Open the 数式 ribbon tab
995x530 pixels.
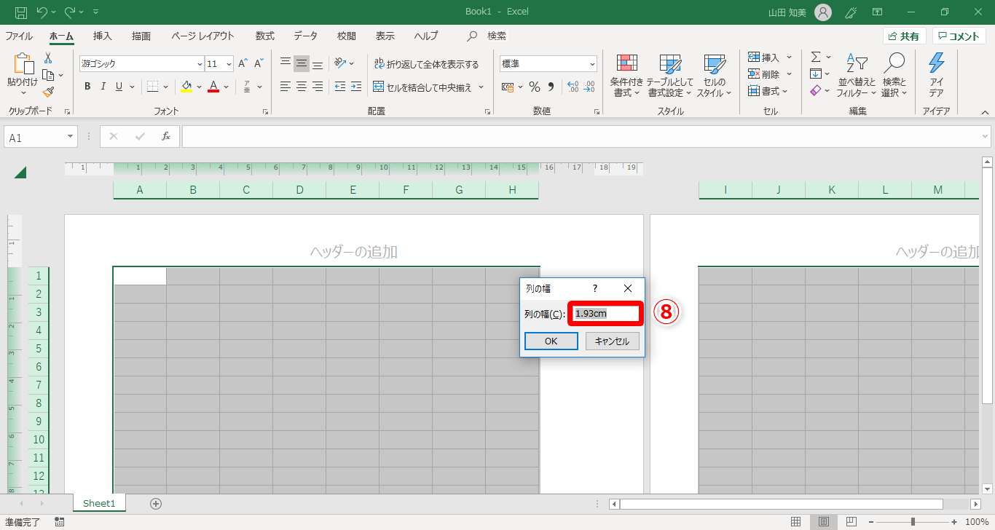265,36
